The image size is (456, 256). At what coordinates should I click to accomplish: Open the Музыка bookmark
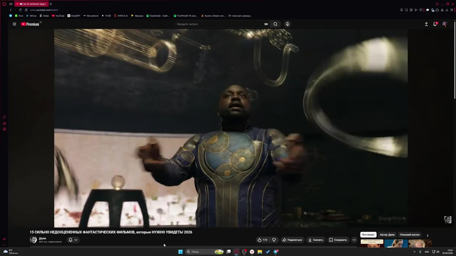137,16
